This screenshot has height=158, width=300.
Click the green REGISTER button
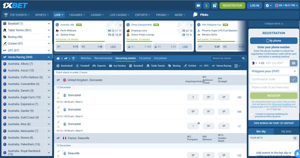pos(273,95)
